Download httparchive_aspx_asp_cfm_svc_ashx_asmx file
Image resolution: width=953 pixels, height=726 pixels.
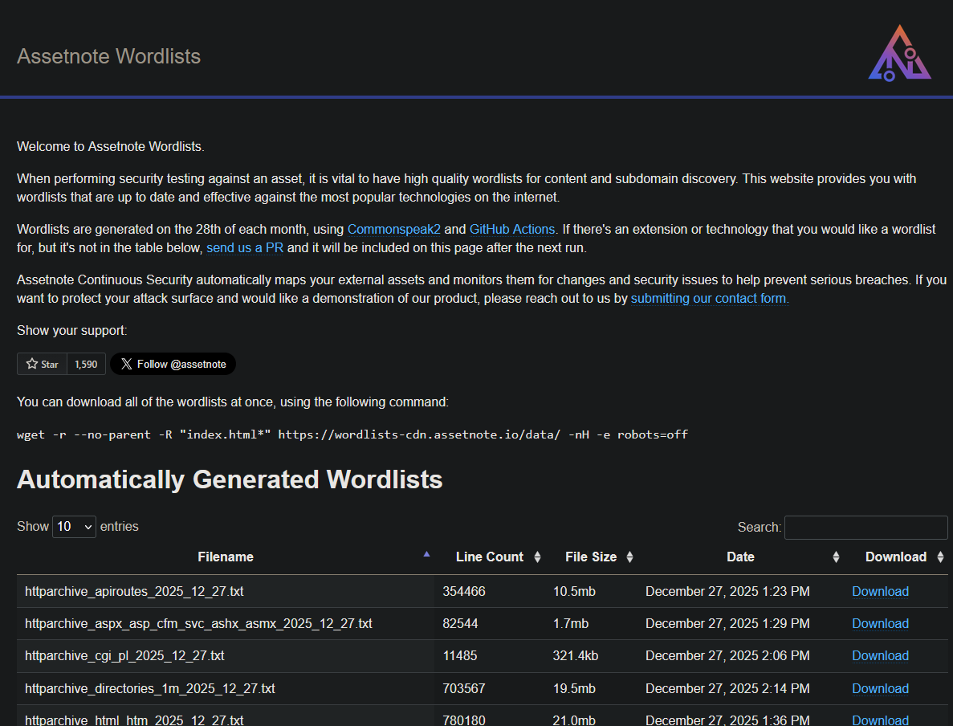(880, 624)
